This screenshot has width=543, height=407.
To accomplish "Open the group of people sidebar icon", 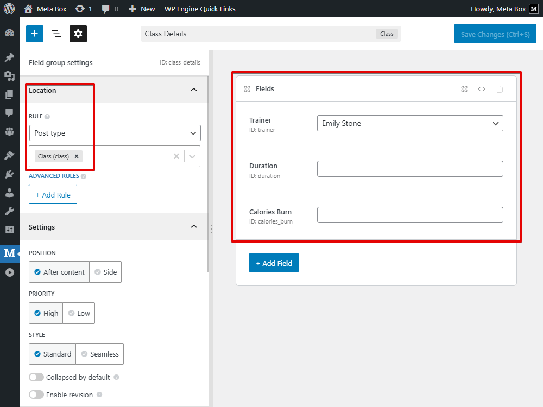I will tap(9, 131).
